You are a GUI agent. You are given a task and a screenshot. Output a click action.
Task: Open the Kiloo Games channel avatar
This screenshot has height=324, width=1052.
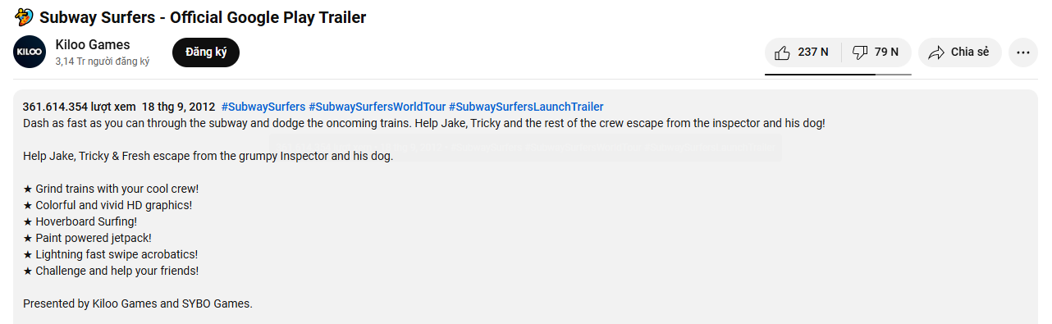[30, 52]
